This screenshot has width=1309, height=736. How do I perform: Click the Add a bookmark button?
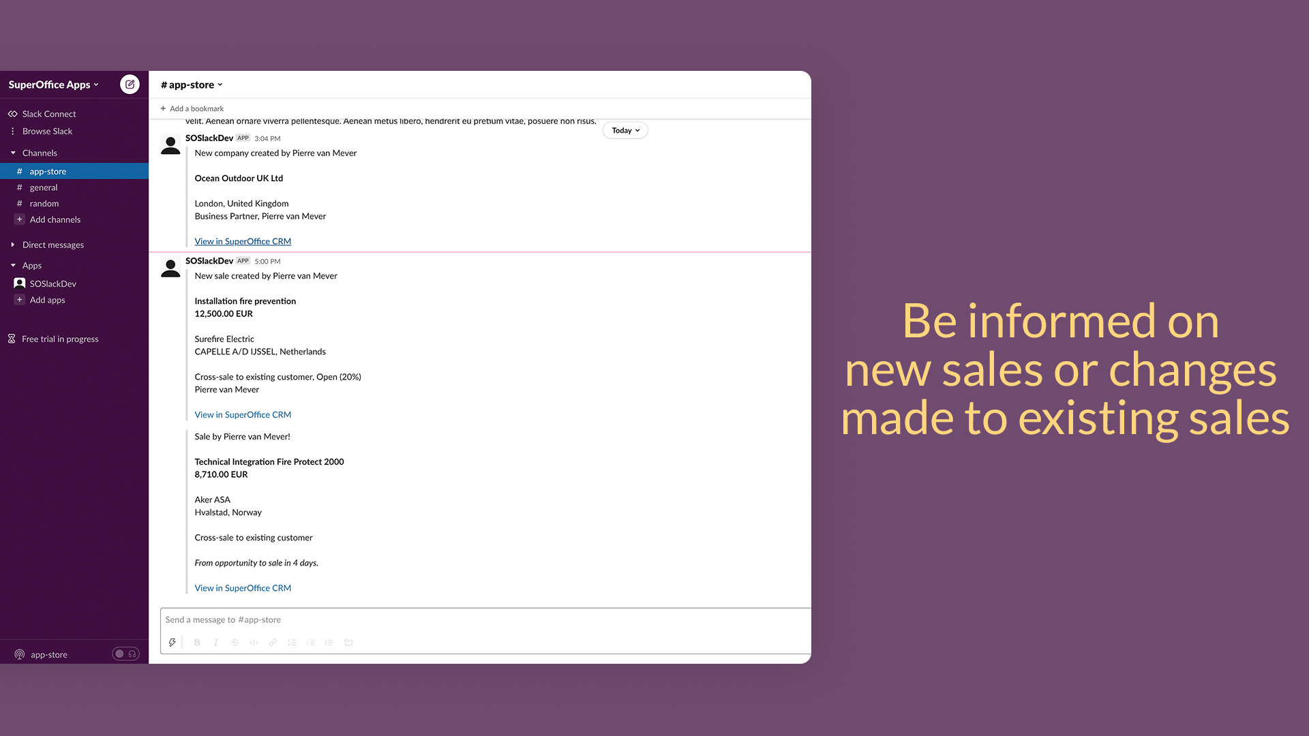point(192,108)
